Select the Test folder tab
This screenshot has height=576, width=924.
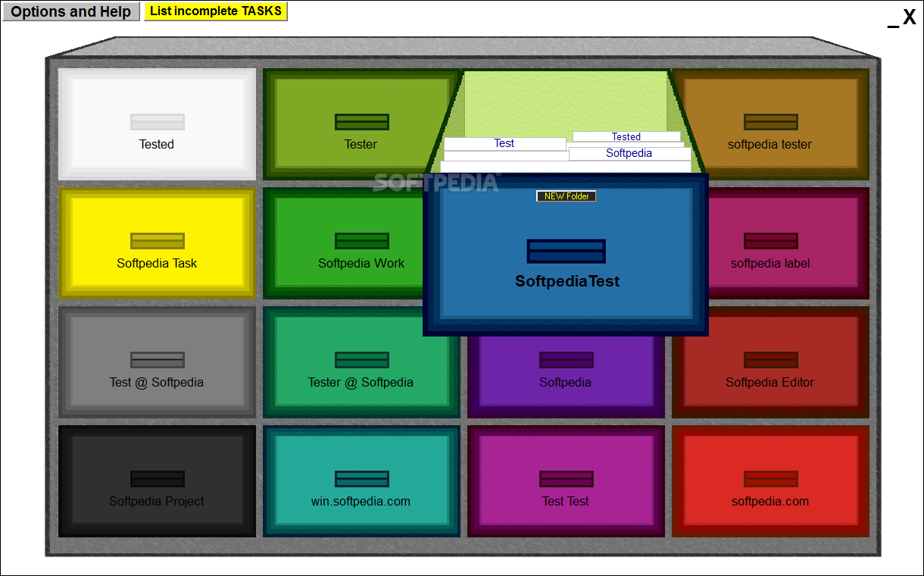click(x=504, y=143)
